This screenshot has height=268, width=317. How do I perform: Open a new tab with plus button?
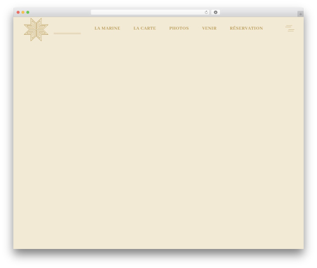[x=301, y=14]
